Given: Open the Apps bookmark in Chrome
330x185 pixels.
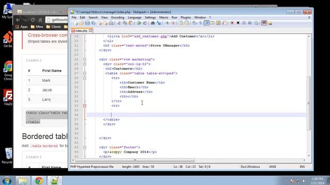Looking at the screenshot, I should [22, 27].
